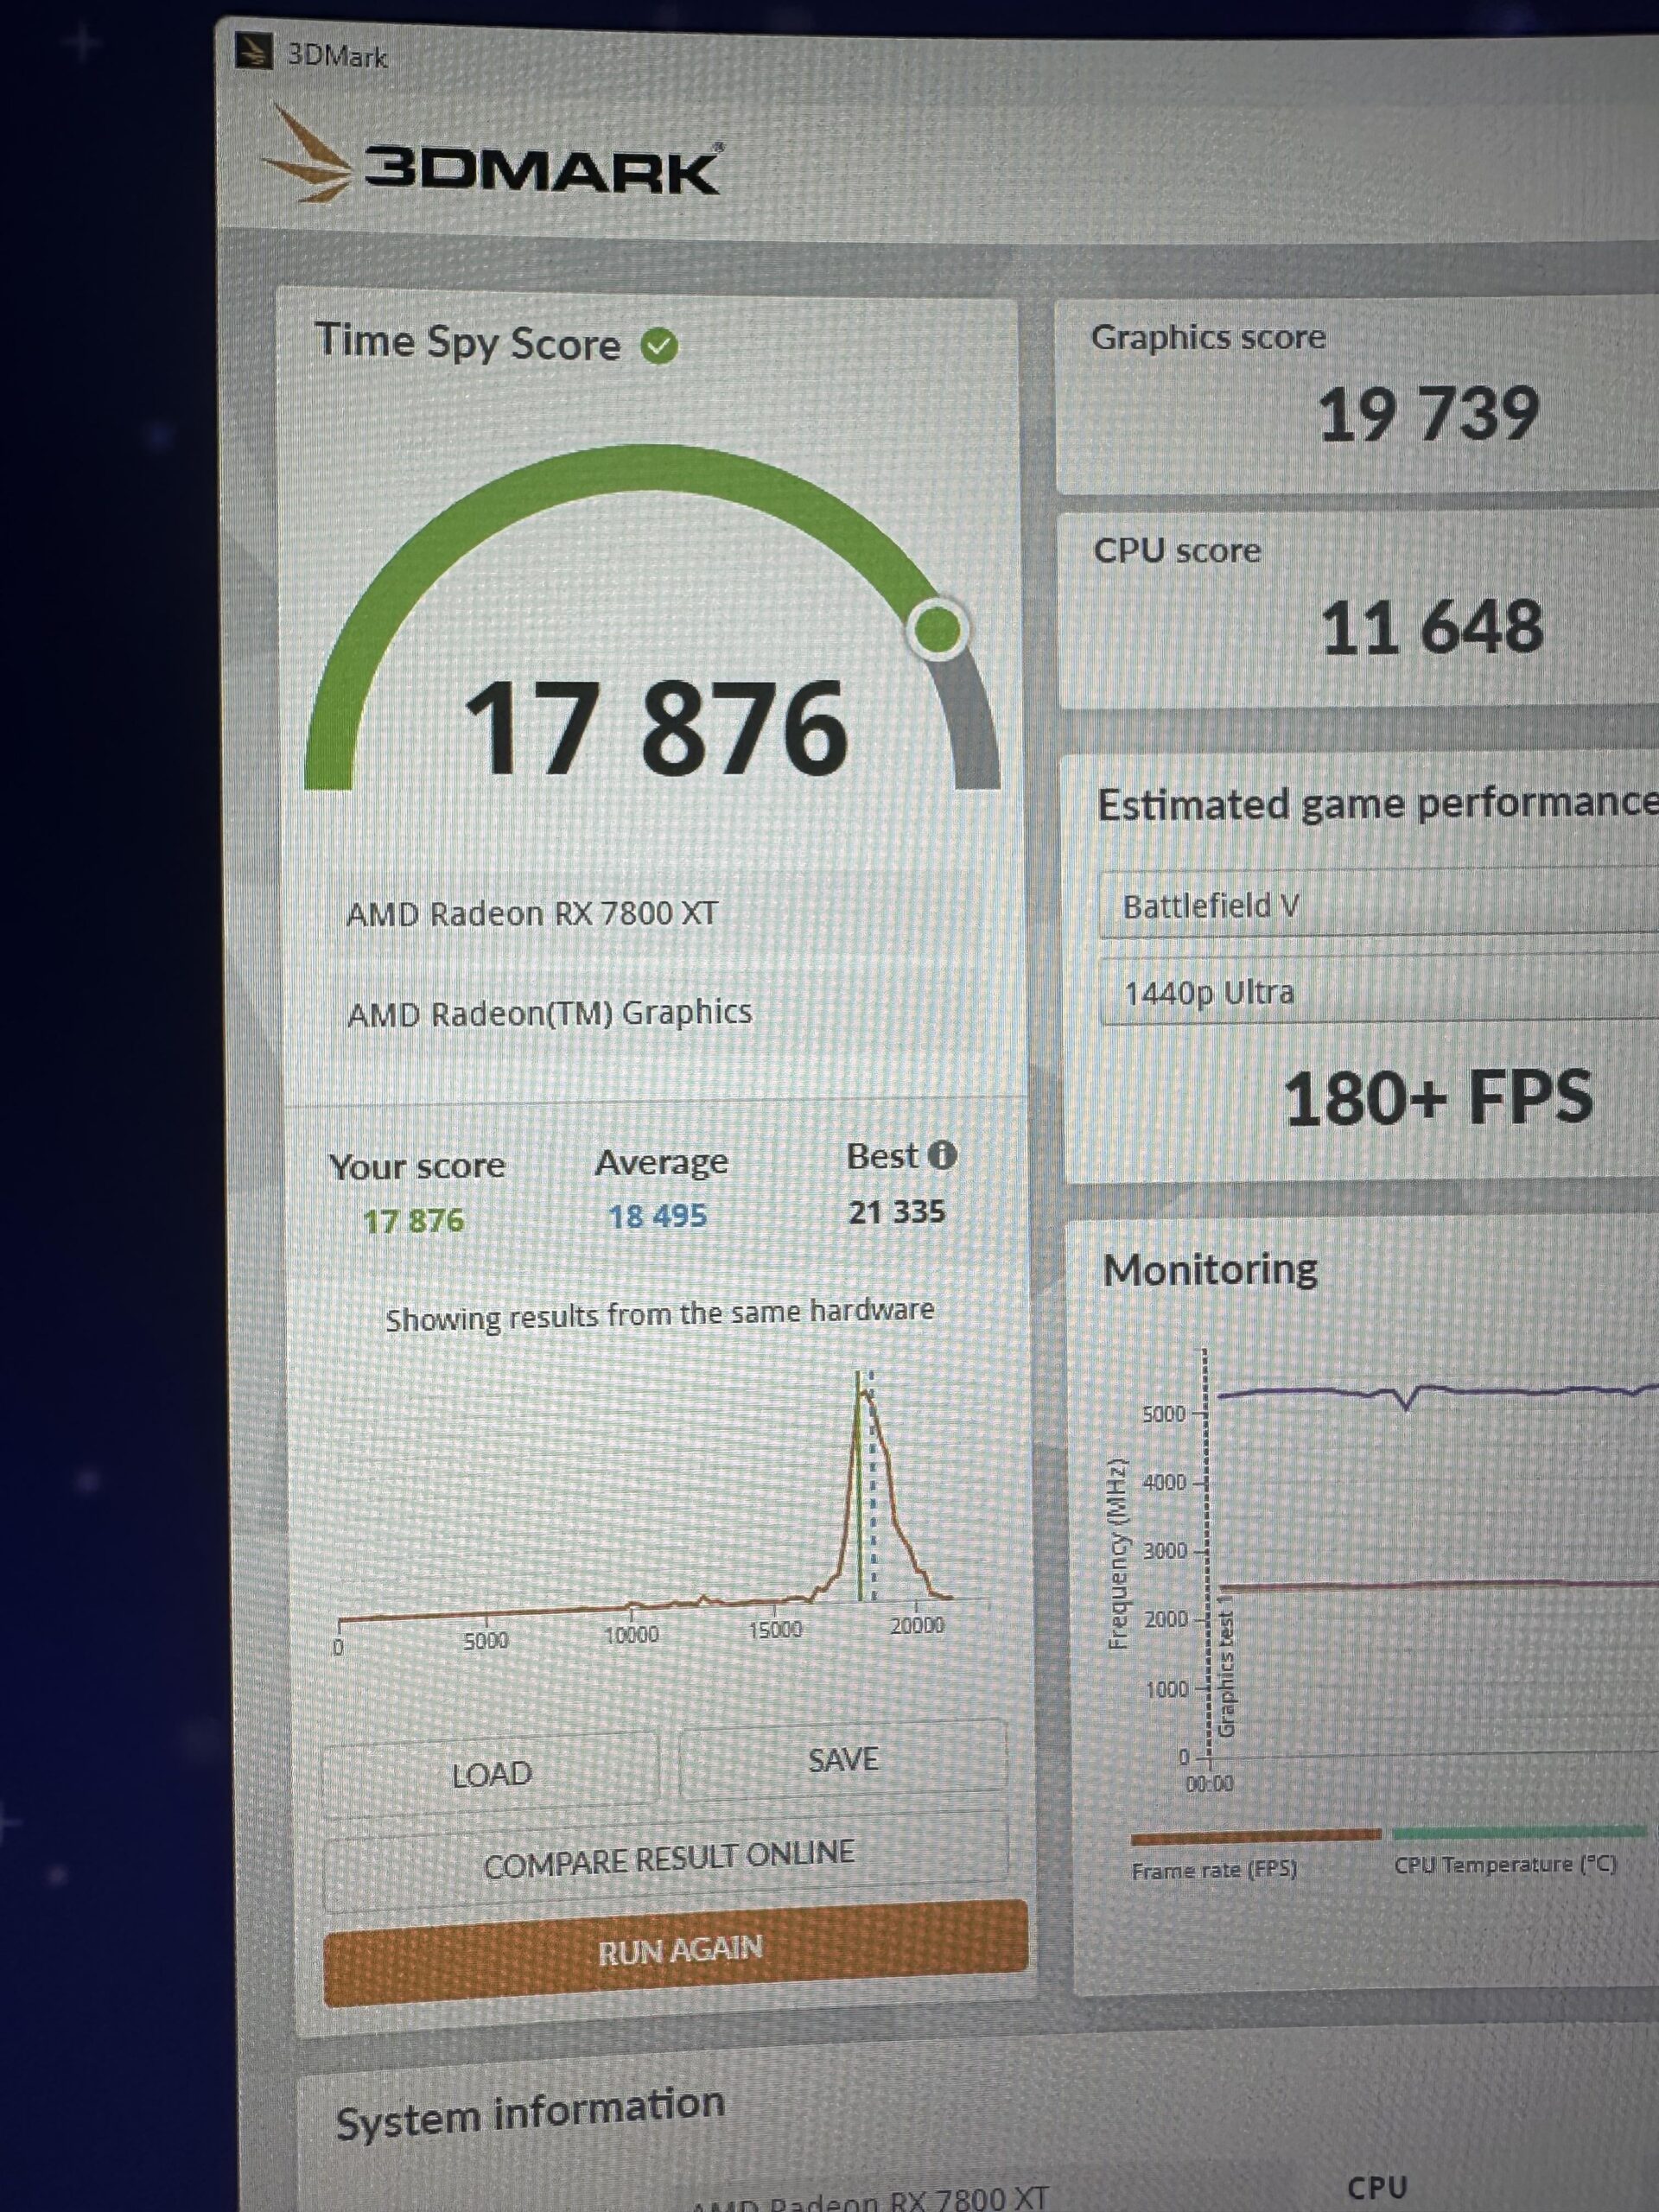The image size is (1659, 2212).
Task: Click the peak of the score distribution chart
Action: click(864, 1392)
